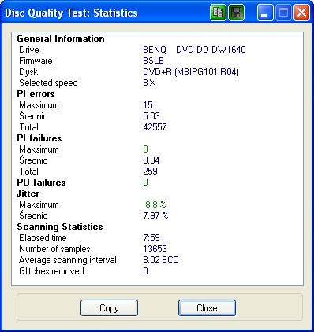Click the PI failures heading
The height and width of the screenshot is (332, 314).
pyautogui.click(x=39, y=138)
